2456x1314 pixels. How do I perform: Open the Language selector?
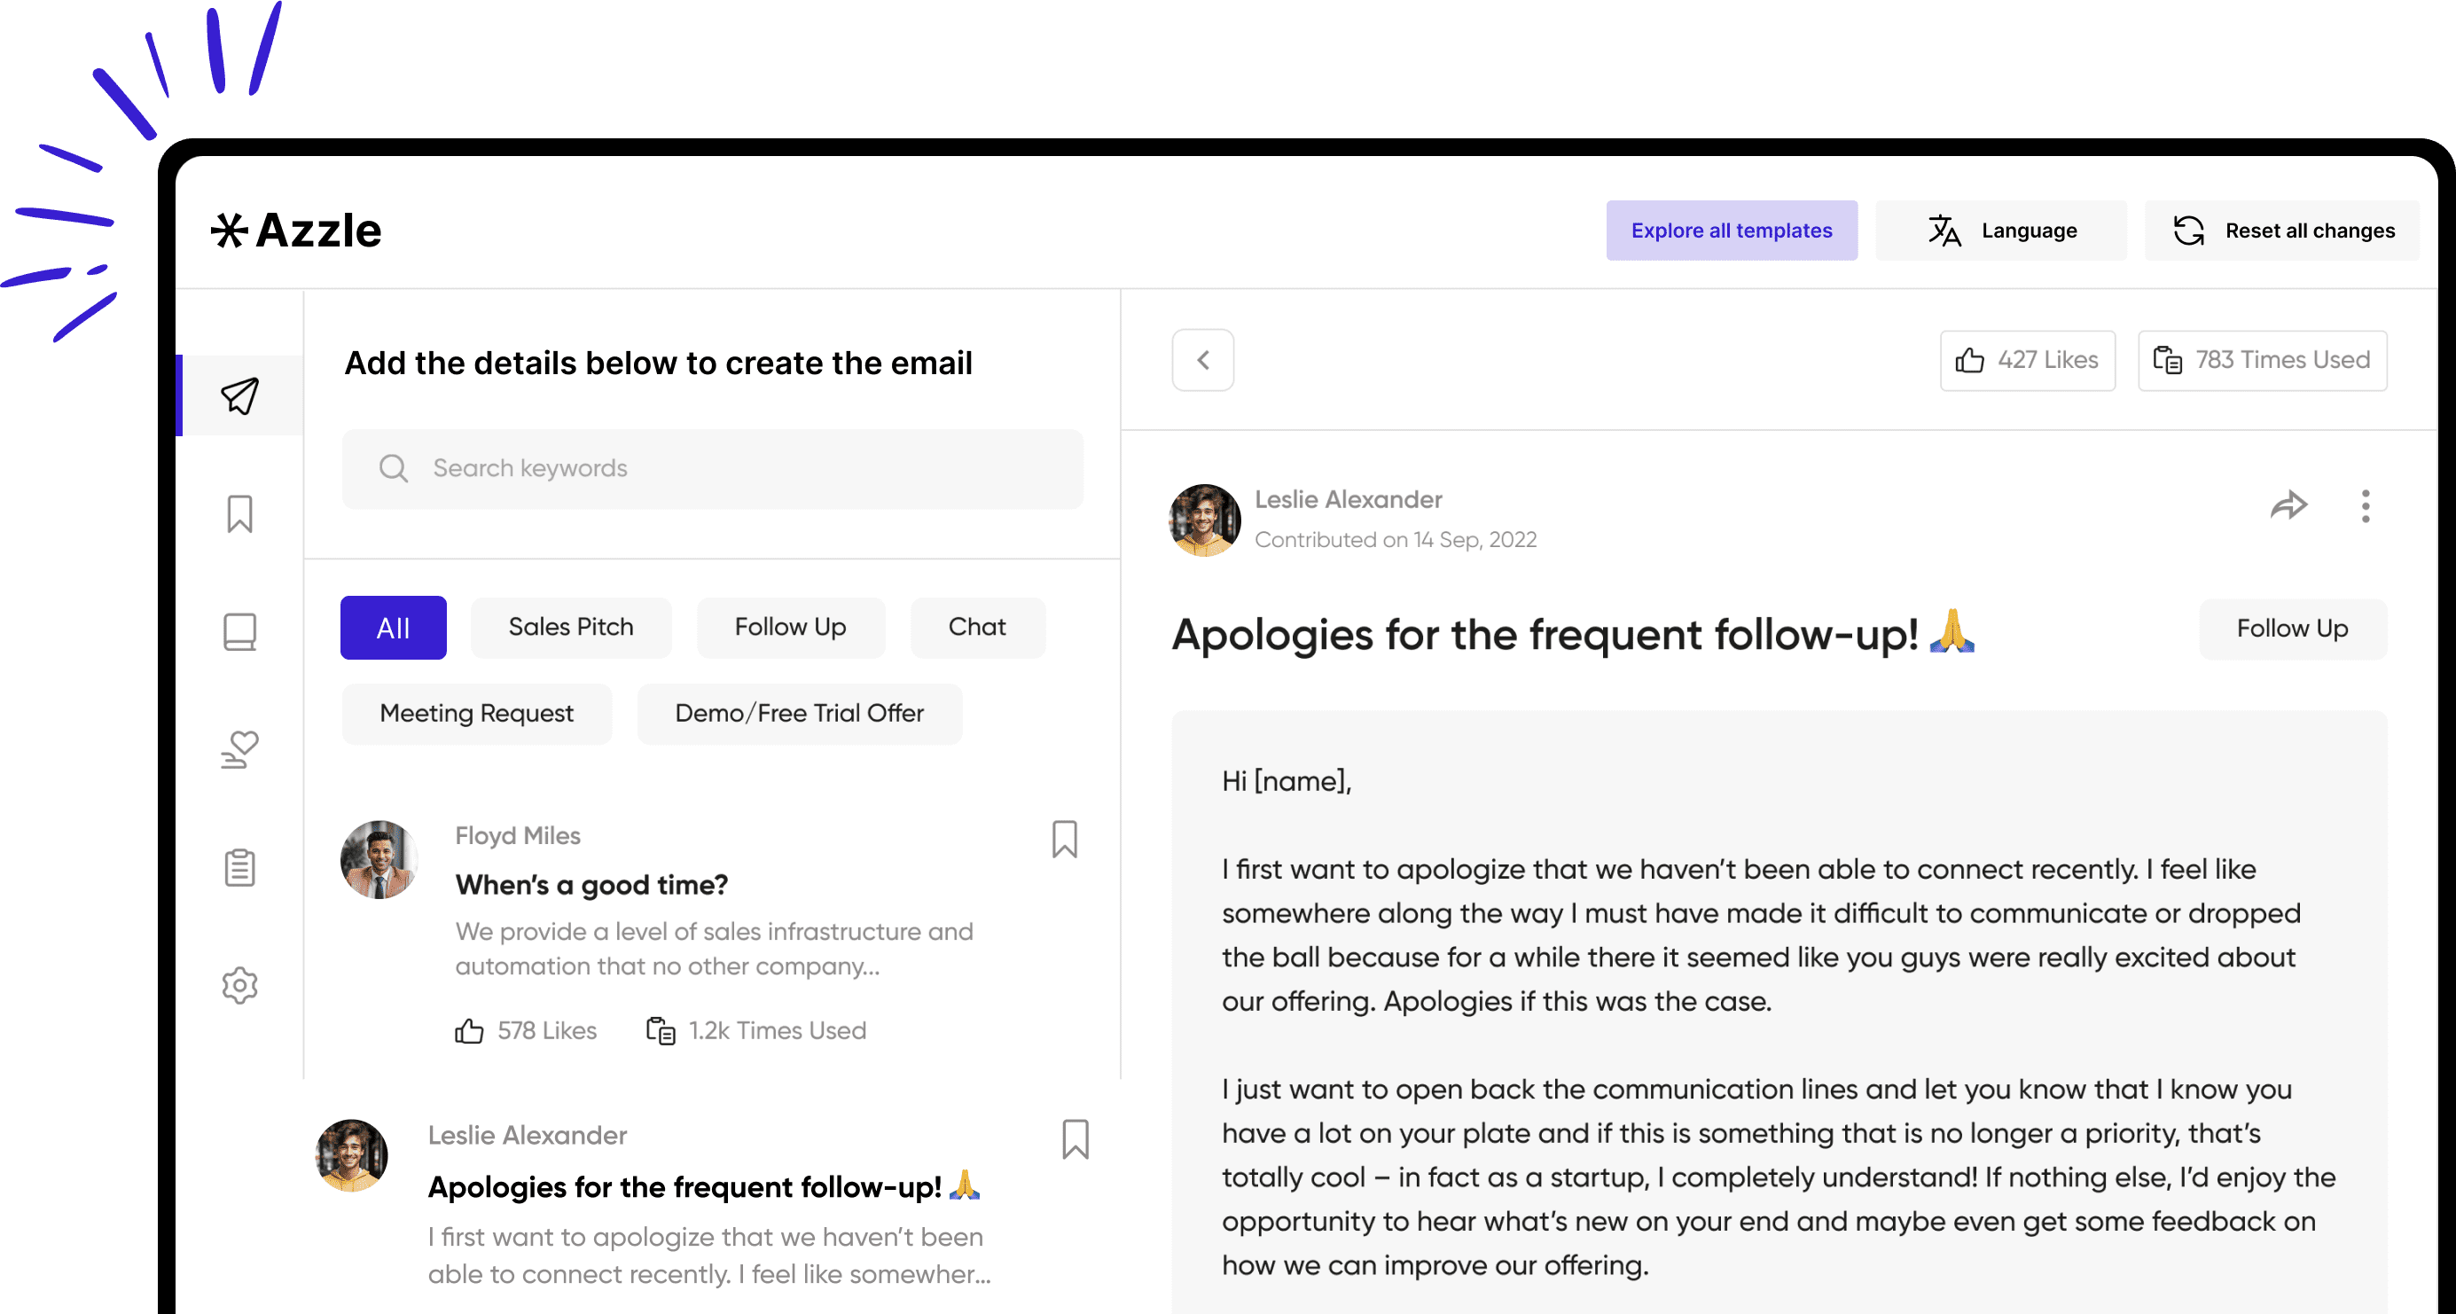pos(2001,231)
